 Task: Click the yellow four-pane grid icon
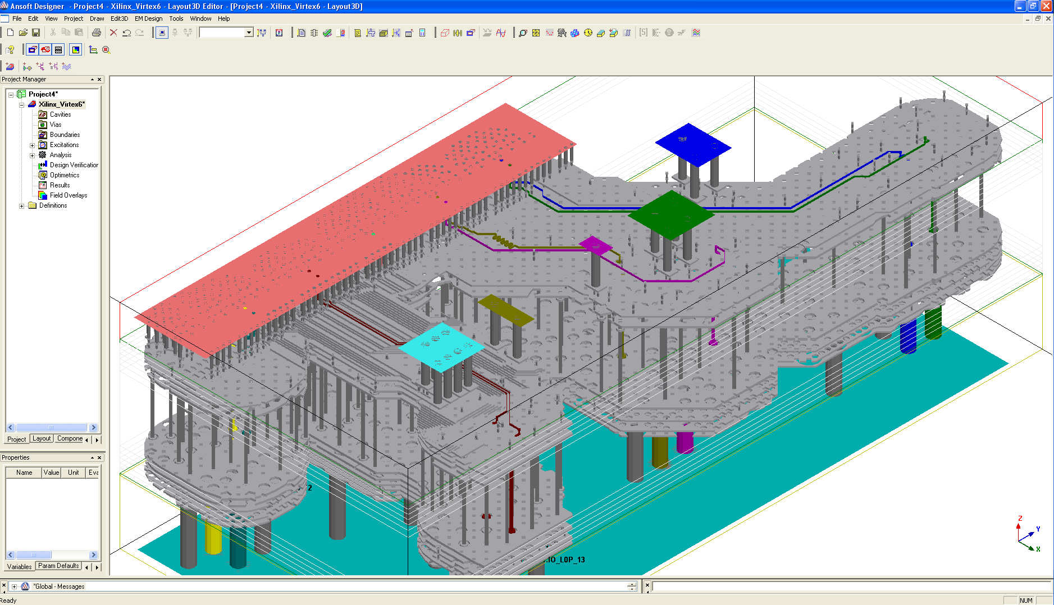pos(536,33)
